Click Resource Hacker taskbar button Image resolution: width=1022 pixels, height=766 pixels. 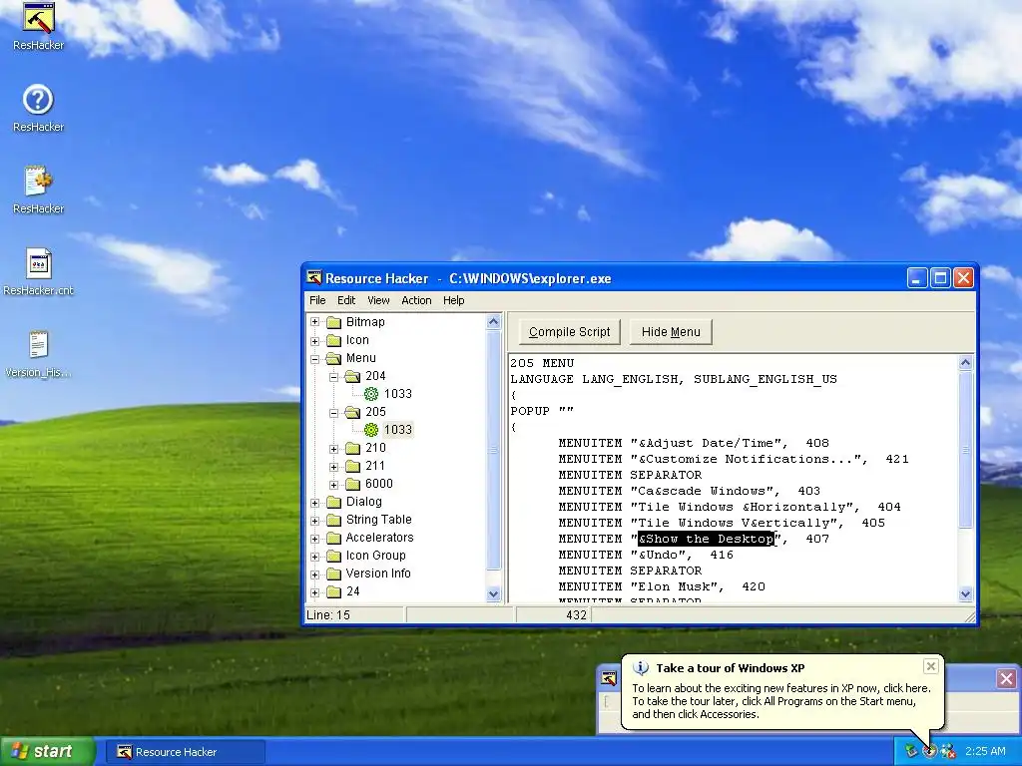pyautogui.click(x=185, y=752)
